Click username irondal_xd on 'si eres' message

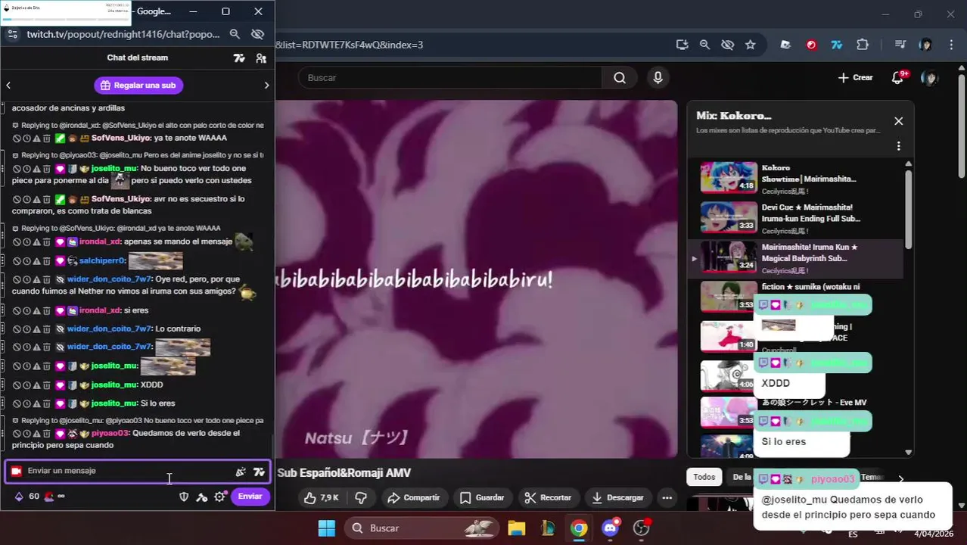(x=100, y=310)
